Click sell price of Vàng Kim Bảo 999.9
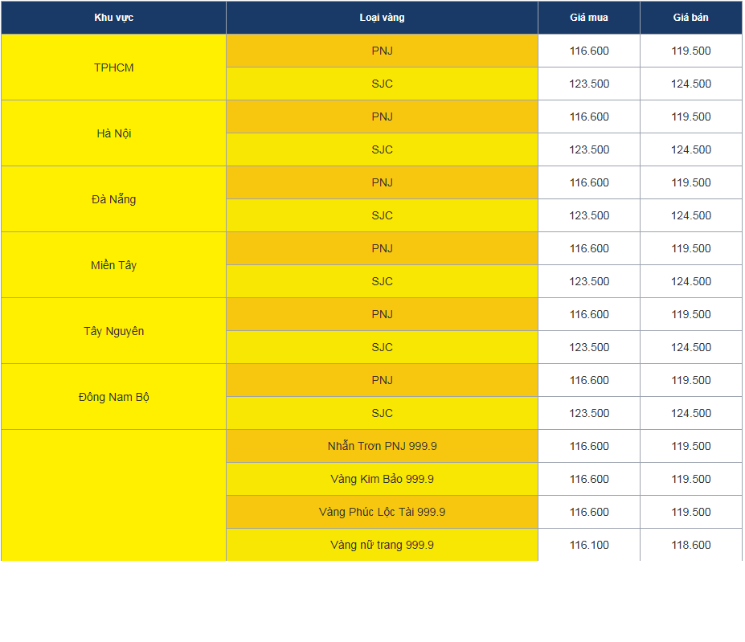 pos(691,479)
